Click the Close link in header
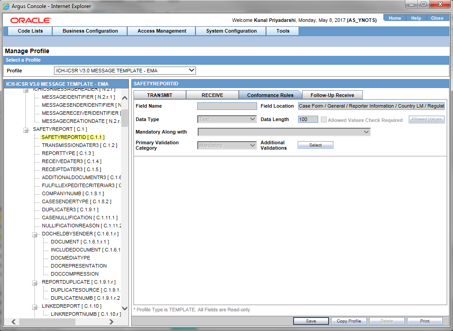The height and width of the screenshot is (331, 453). coord(437,18)
